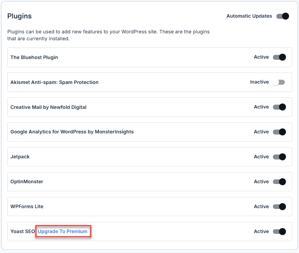
Task: Click the Inactive status label for Akismet
Action: (259, 82)
